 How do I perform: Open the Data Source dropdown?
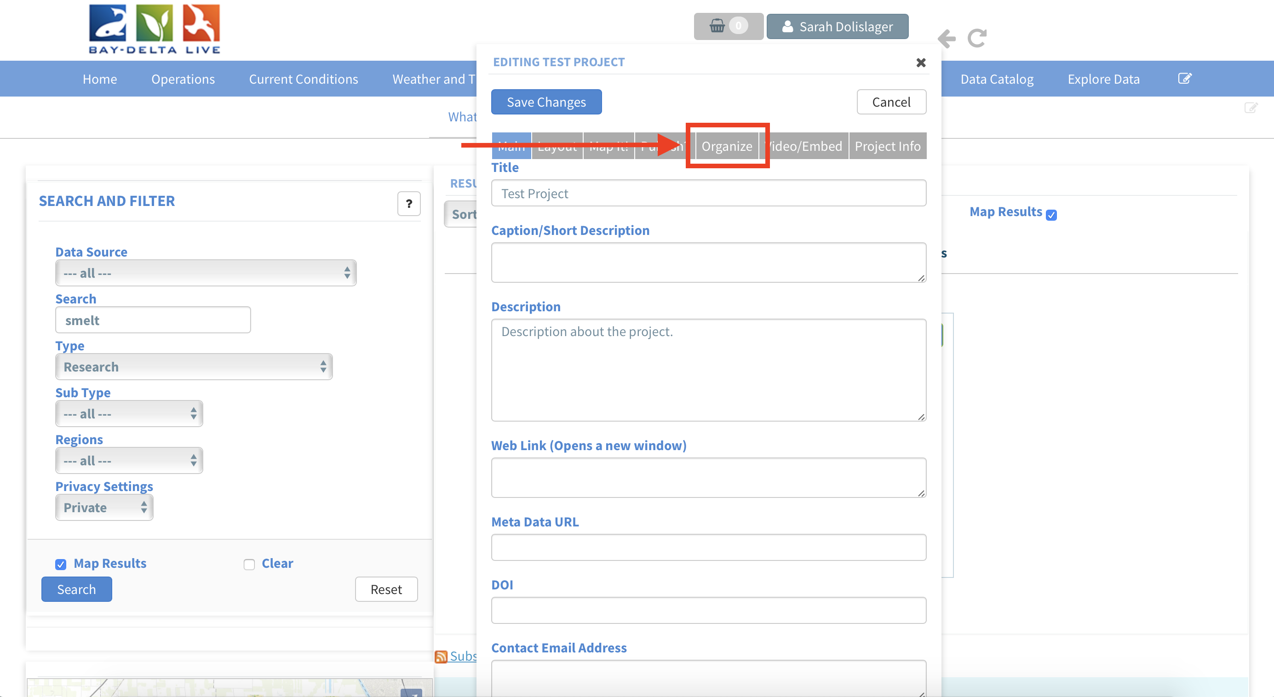[x=206, y=274]
